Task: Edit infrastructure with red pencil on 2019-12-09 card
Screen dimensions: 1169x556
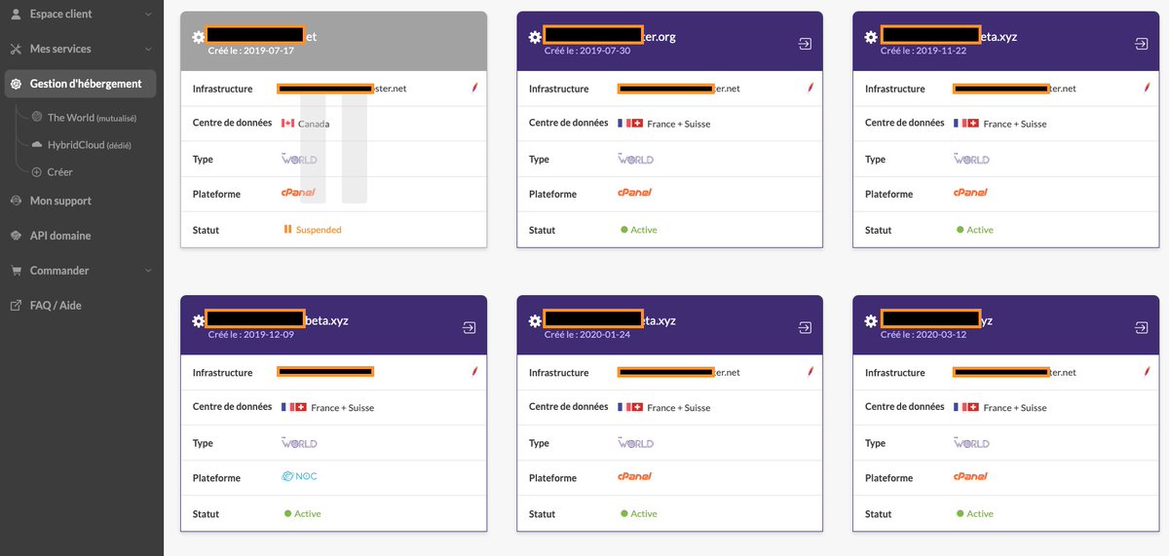Action: [x=474, y=372]
